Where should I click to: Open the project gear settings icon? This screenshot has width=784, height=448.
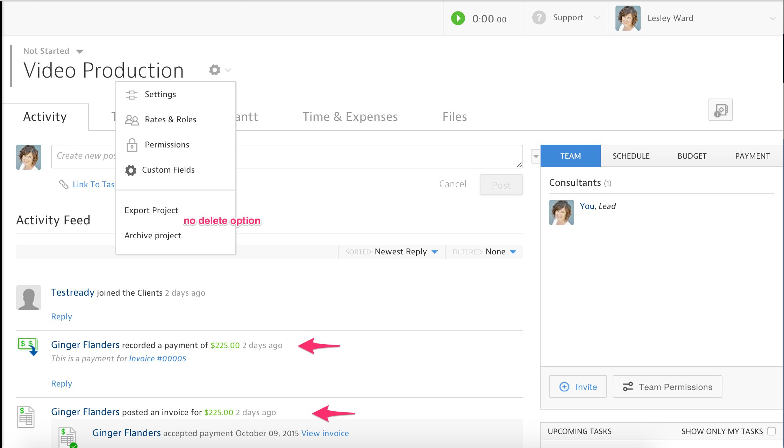pos(215,70)
